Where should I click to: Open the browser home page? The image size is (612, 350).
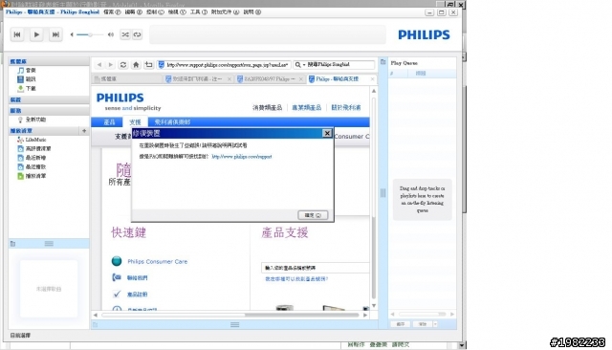pos(136,65)
